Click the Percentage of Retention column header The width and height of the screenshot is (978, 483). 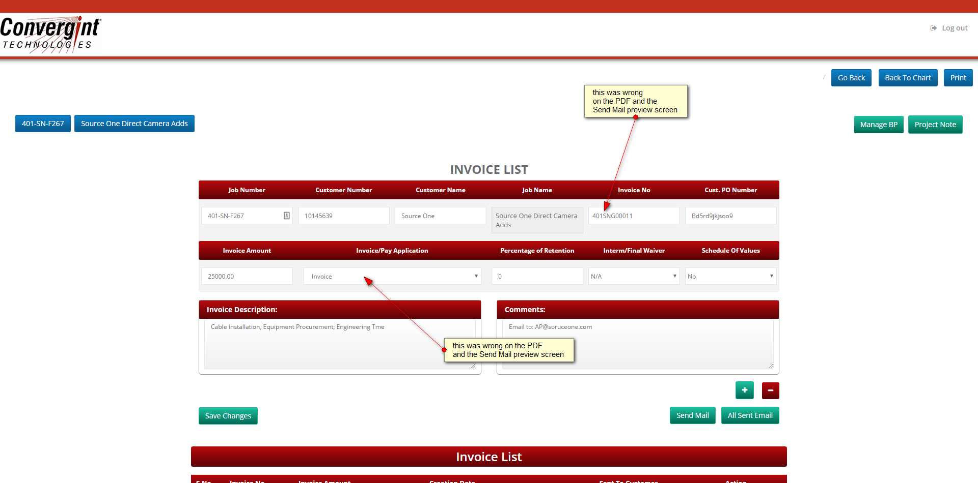[537, 251]
